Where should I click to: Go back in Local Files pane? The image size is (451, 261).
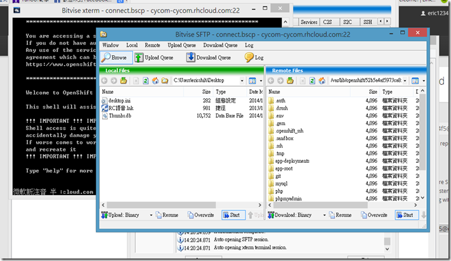[105, 80]
